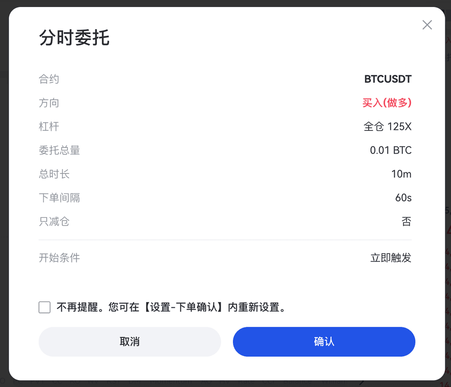The width and height of the screenshot is (451, 387).
Task: Click the 立即触发 start condition value
Action: [391, 258]
